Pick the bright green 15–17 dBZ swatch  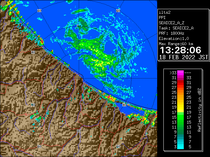coord(180,117)
